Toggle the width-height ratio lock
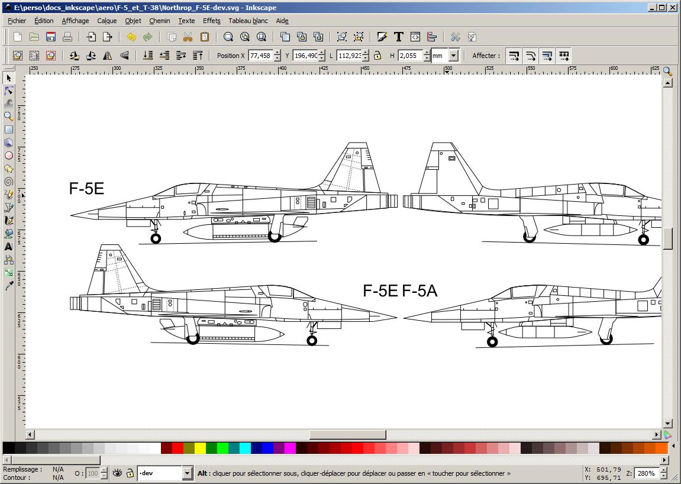 point(377,56)
